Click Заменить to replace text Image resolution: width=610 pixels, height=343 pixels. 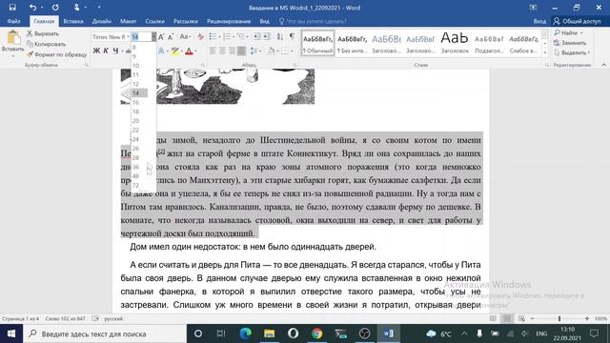[570, 43]
